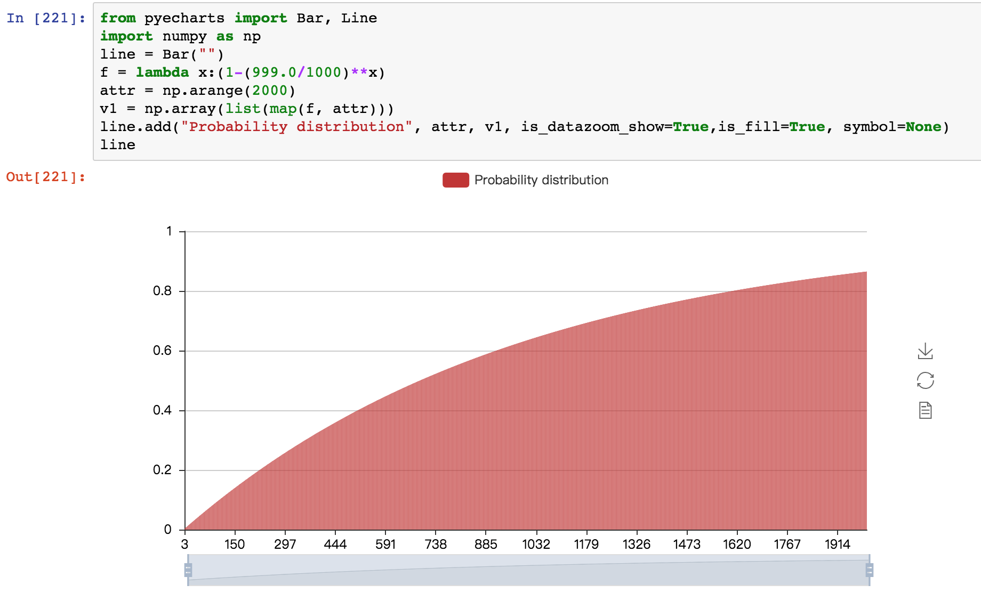The height and width of the screenshot is (601, 981).
Task: Click the x-axis label 1326
Action: point(637,544)
